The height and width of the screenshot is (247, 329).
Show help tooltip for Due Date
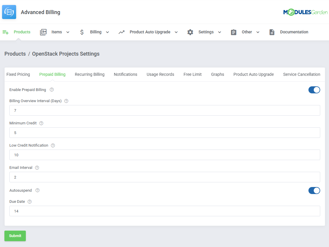coord(30,202)
